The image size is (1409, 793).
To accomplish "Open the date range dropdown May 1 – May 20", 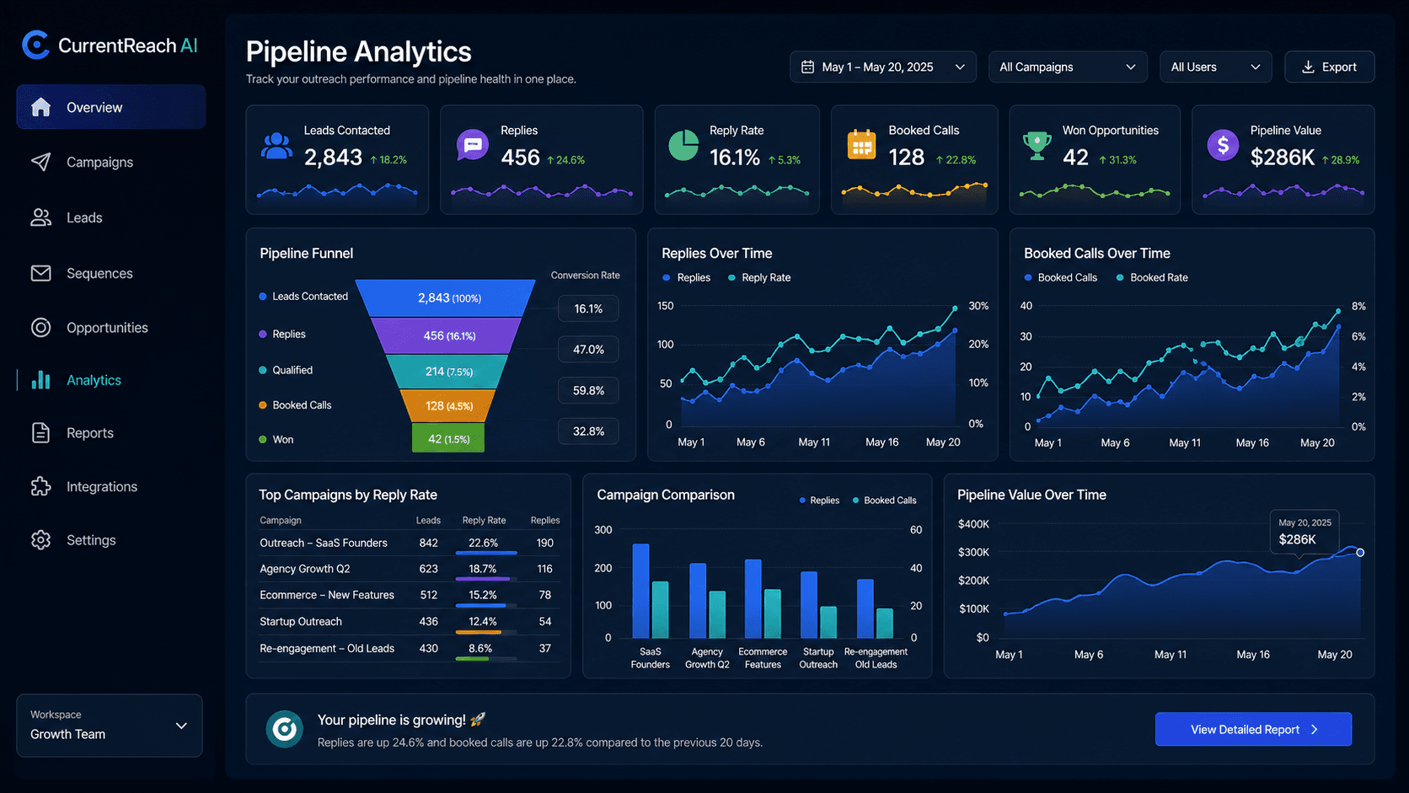I will coord(883,67).
